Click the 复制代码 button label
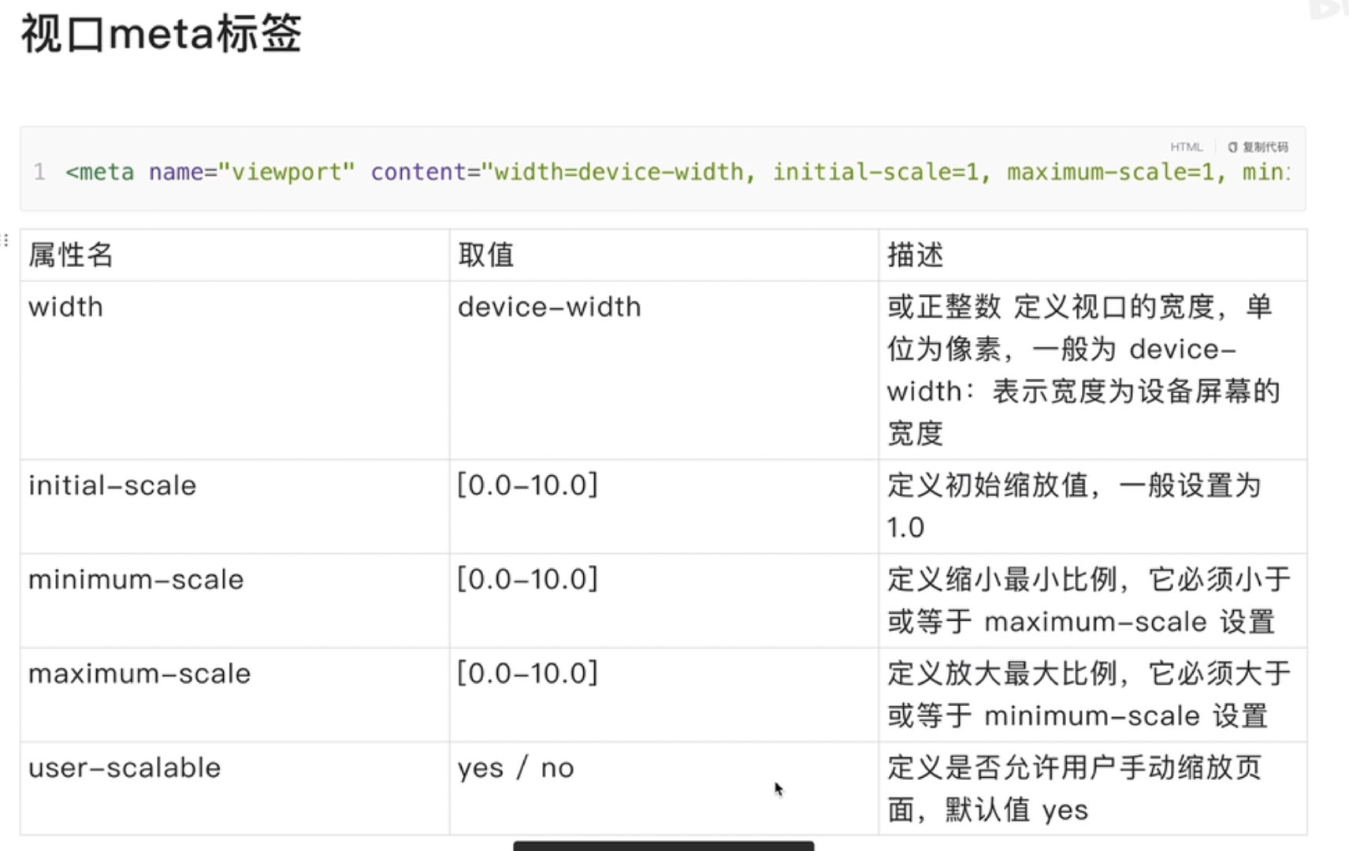Viewport: 1349px width, 851px height. coord(1265,147)
